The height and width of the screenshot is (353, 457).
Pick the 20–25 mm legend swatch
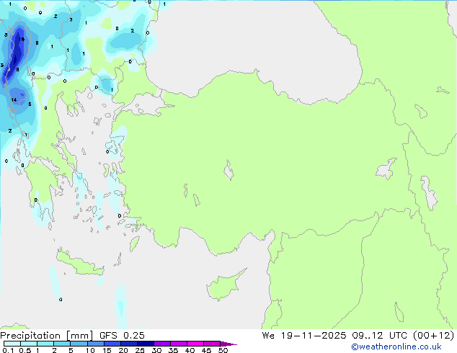[x=128, y=344]
